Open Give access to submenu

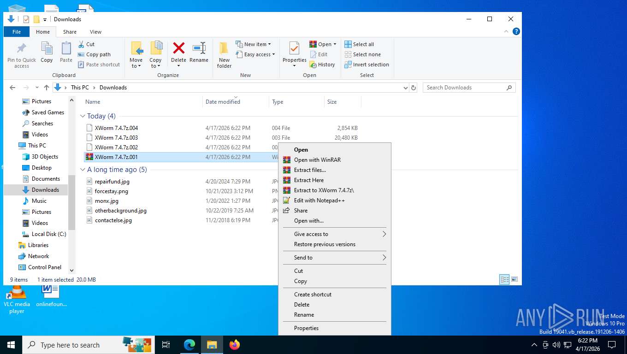tap(334, 234)
